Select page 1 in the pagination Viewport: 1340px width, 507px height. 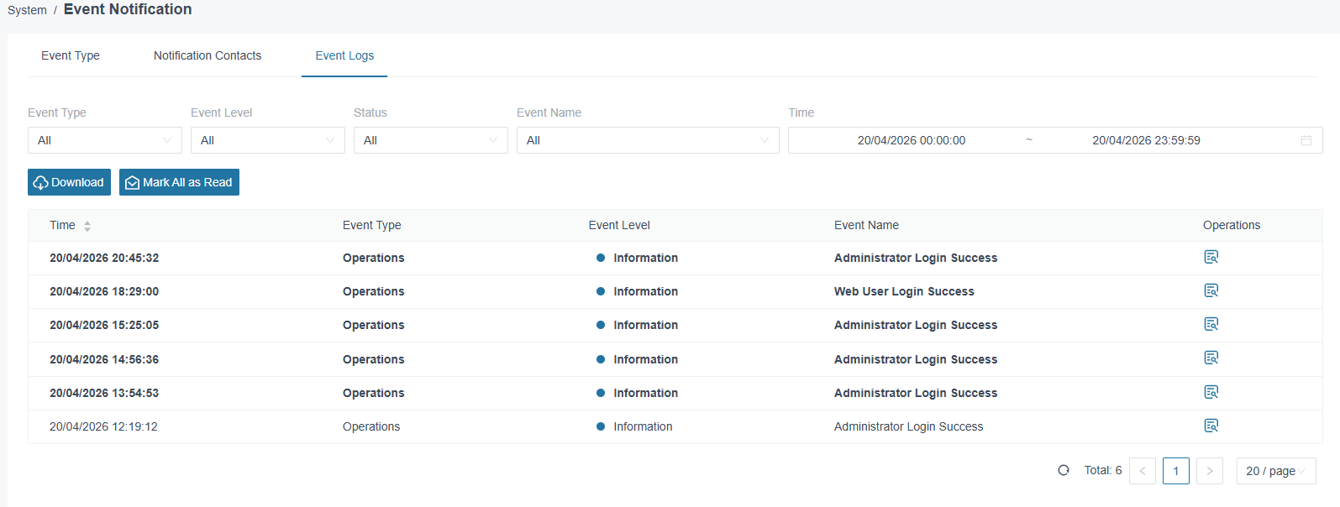(1176, 471)
